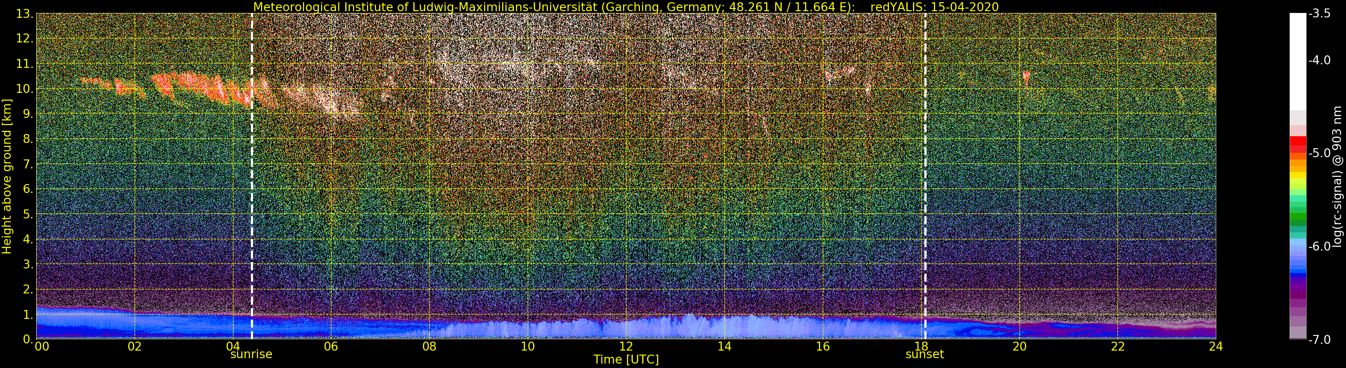The height and width of the screenshot is (368, 1346).
Task: Click the white section of the colorbar
Action: coord(1297,62)
